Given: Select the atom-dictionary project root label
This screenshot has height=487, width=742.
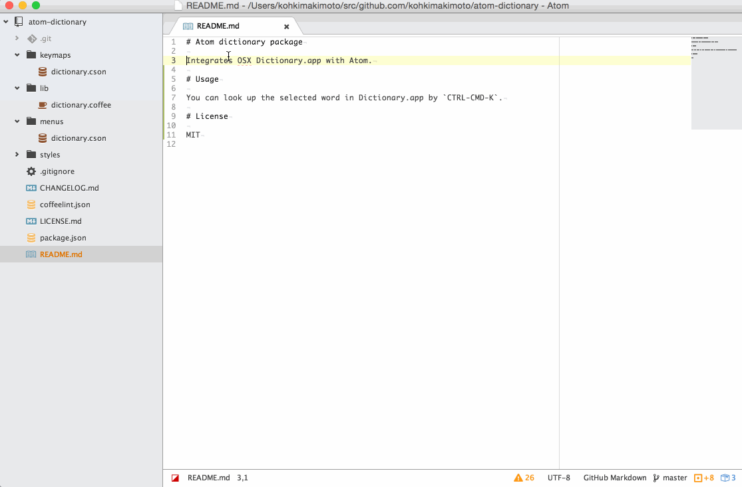Looking at the screenshot, I should coord(57,22).
